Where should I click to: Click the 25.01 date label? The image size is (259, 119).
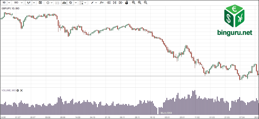tap(182, 117)
